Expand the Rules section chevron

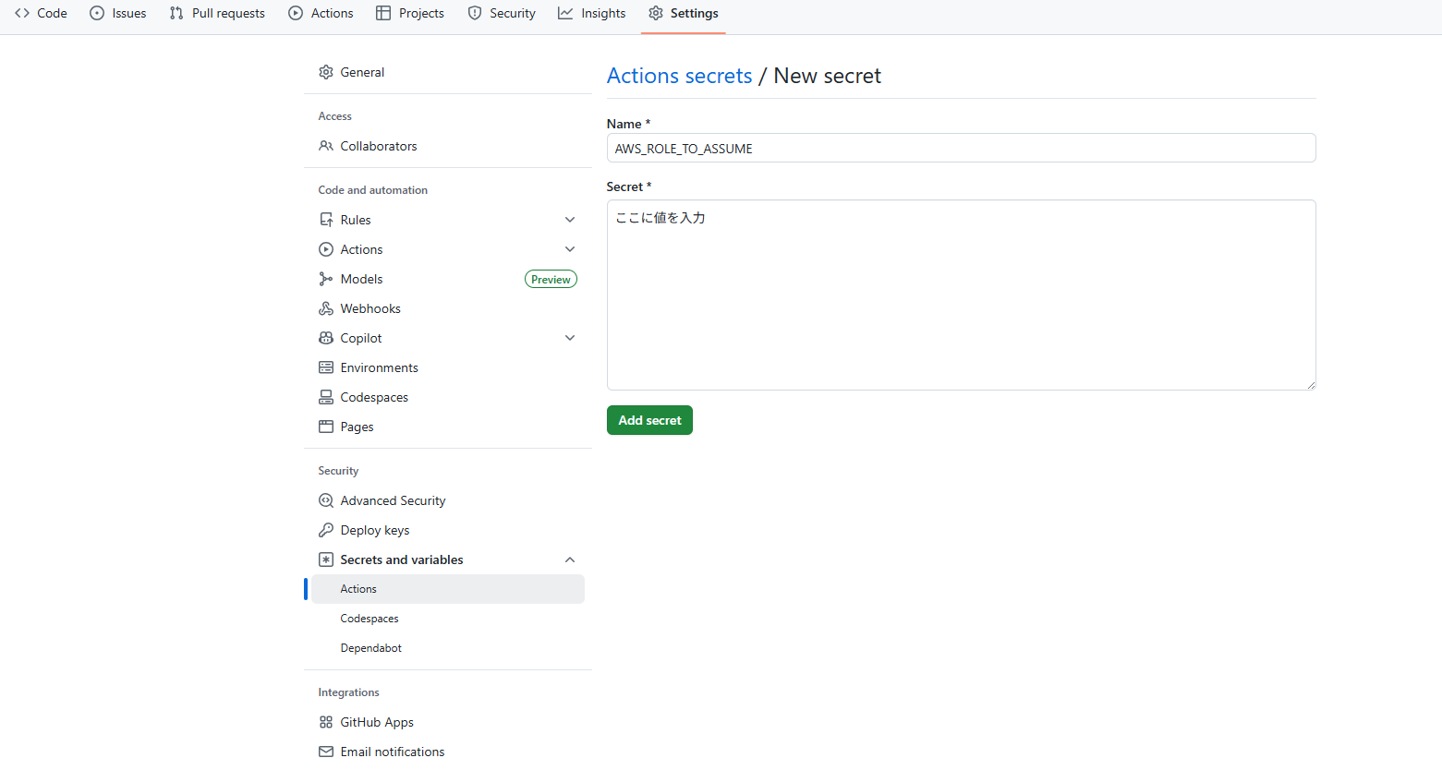pos(570,219)
